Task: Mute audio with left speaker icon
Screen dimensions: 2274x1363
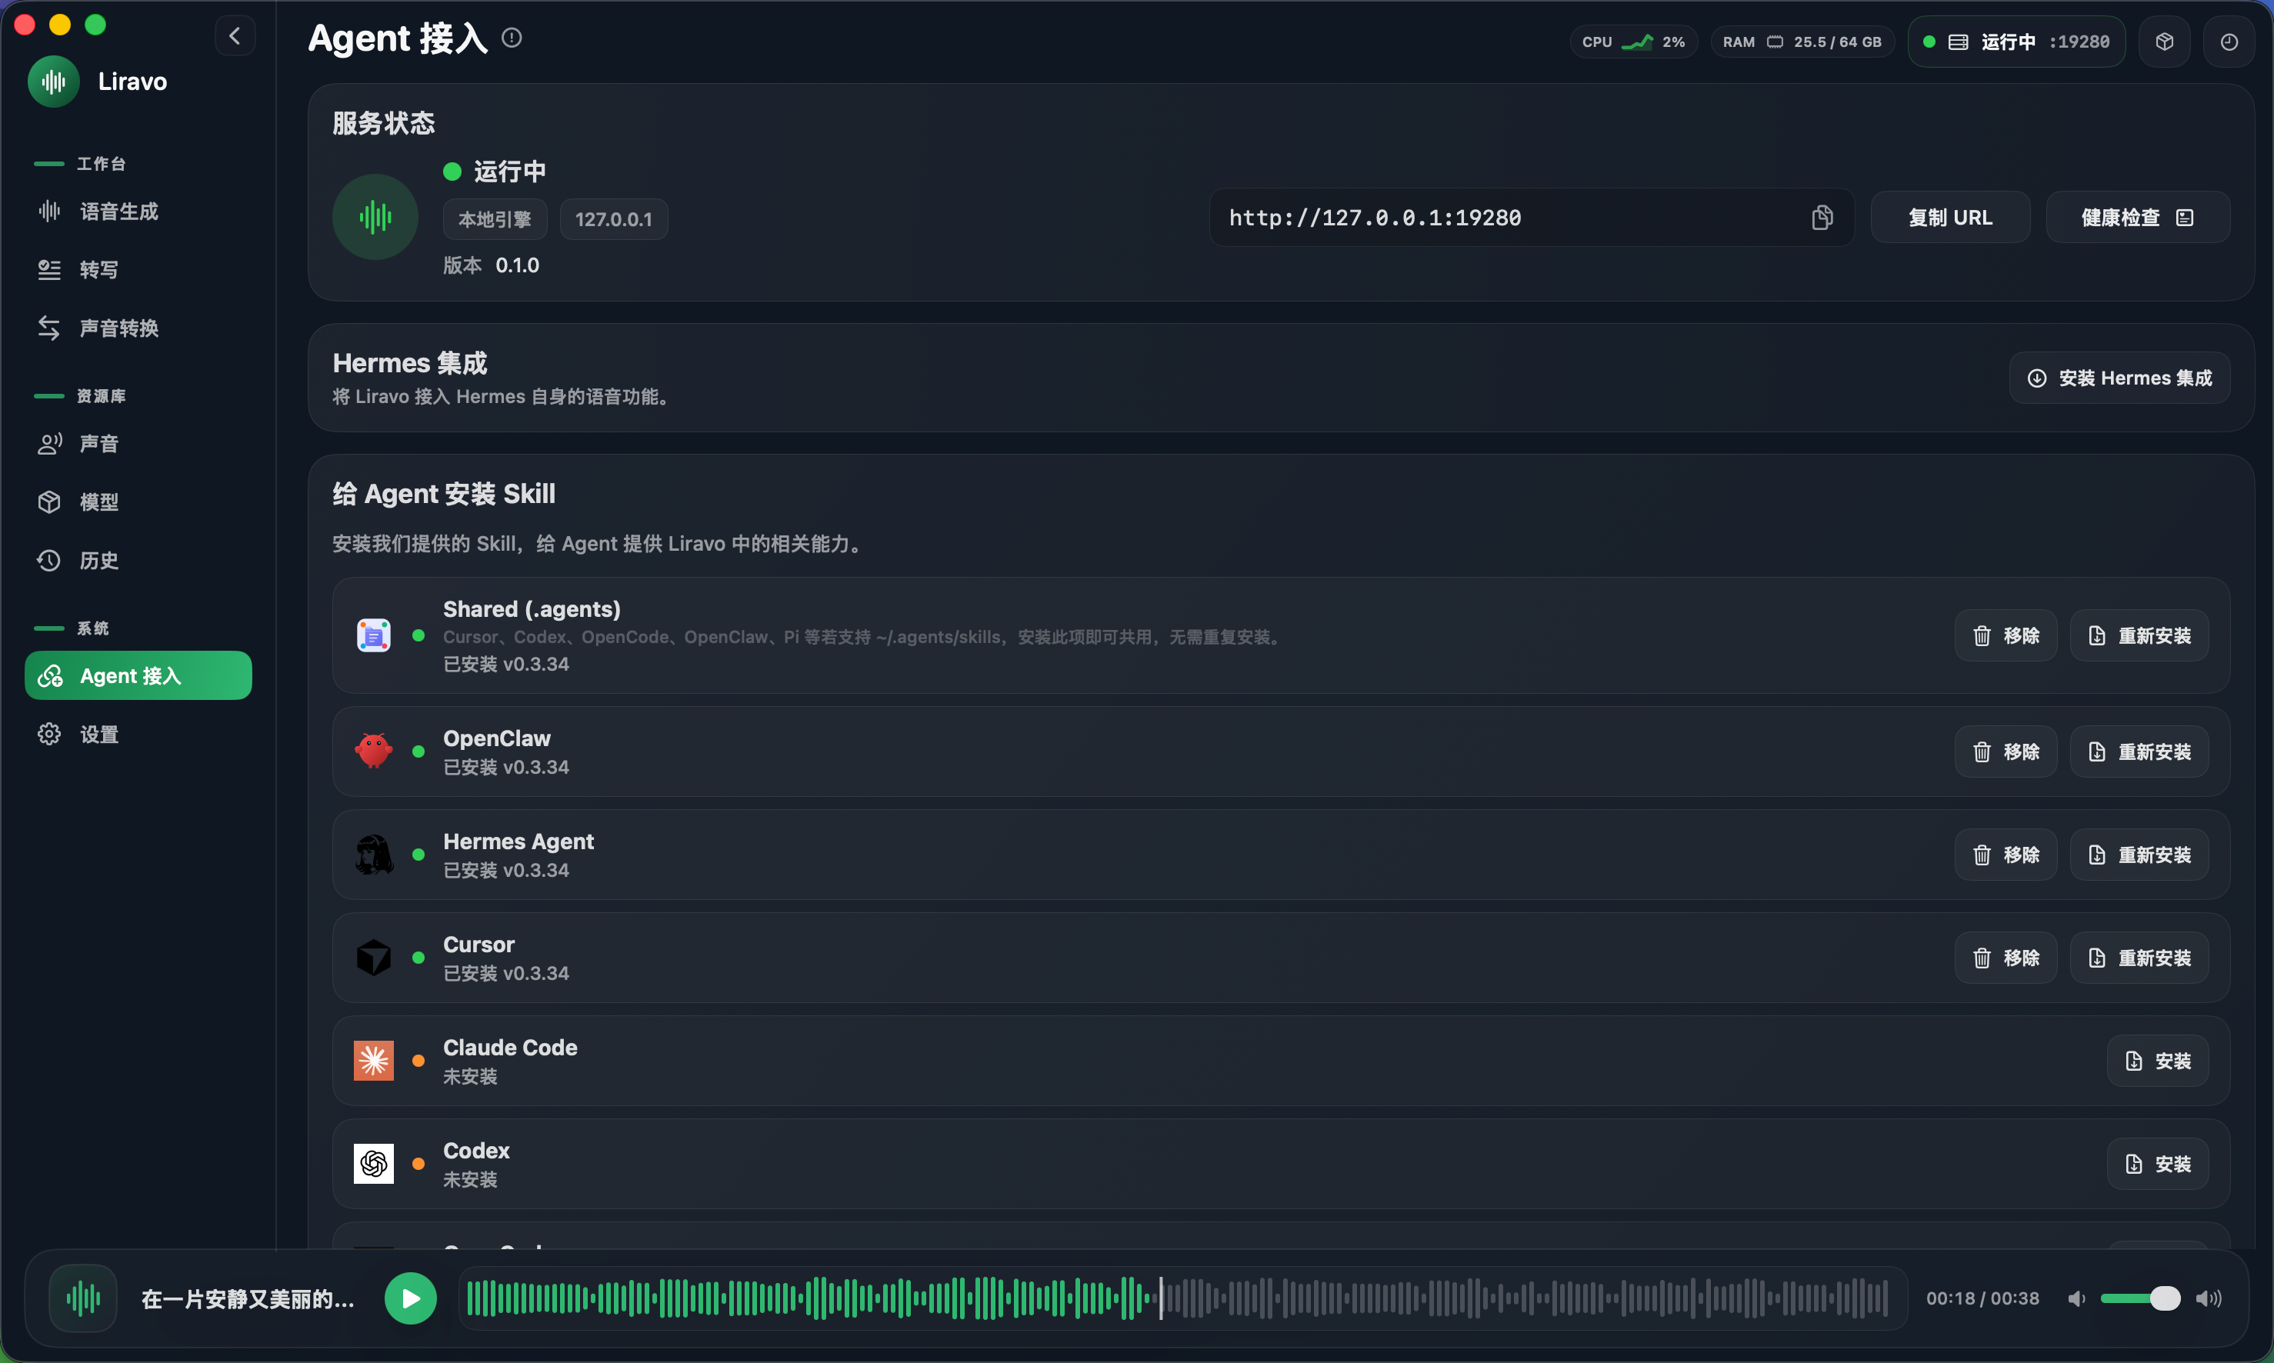Action: coord(2076,1298)
